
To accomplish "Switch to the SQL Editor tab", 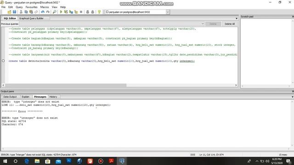I will (10, 18).
